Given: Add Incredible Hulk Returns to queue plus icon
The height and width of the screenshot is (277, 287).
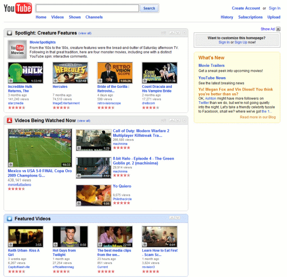Looking at the screenshot, I should tap(11, 81).
